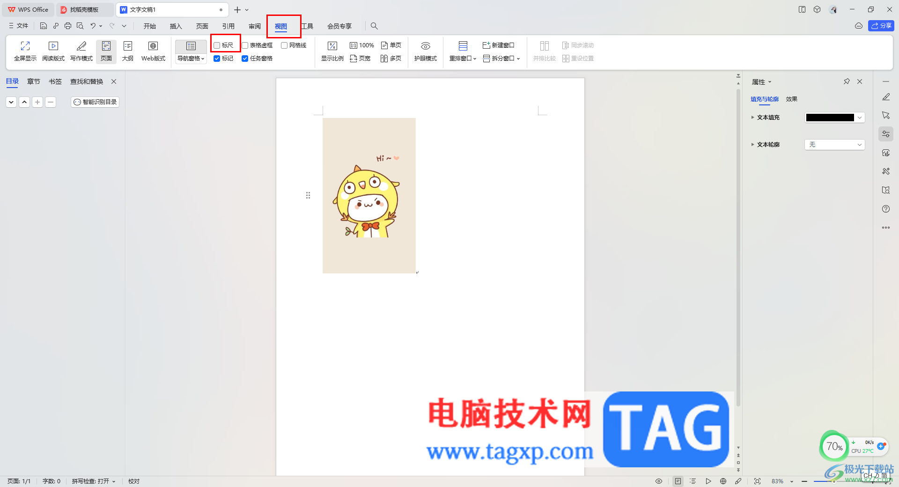899x487 pixels.
Task: Open the File (文件) menu
Action: click(19, 26)
